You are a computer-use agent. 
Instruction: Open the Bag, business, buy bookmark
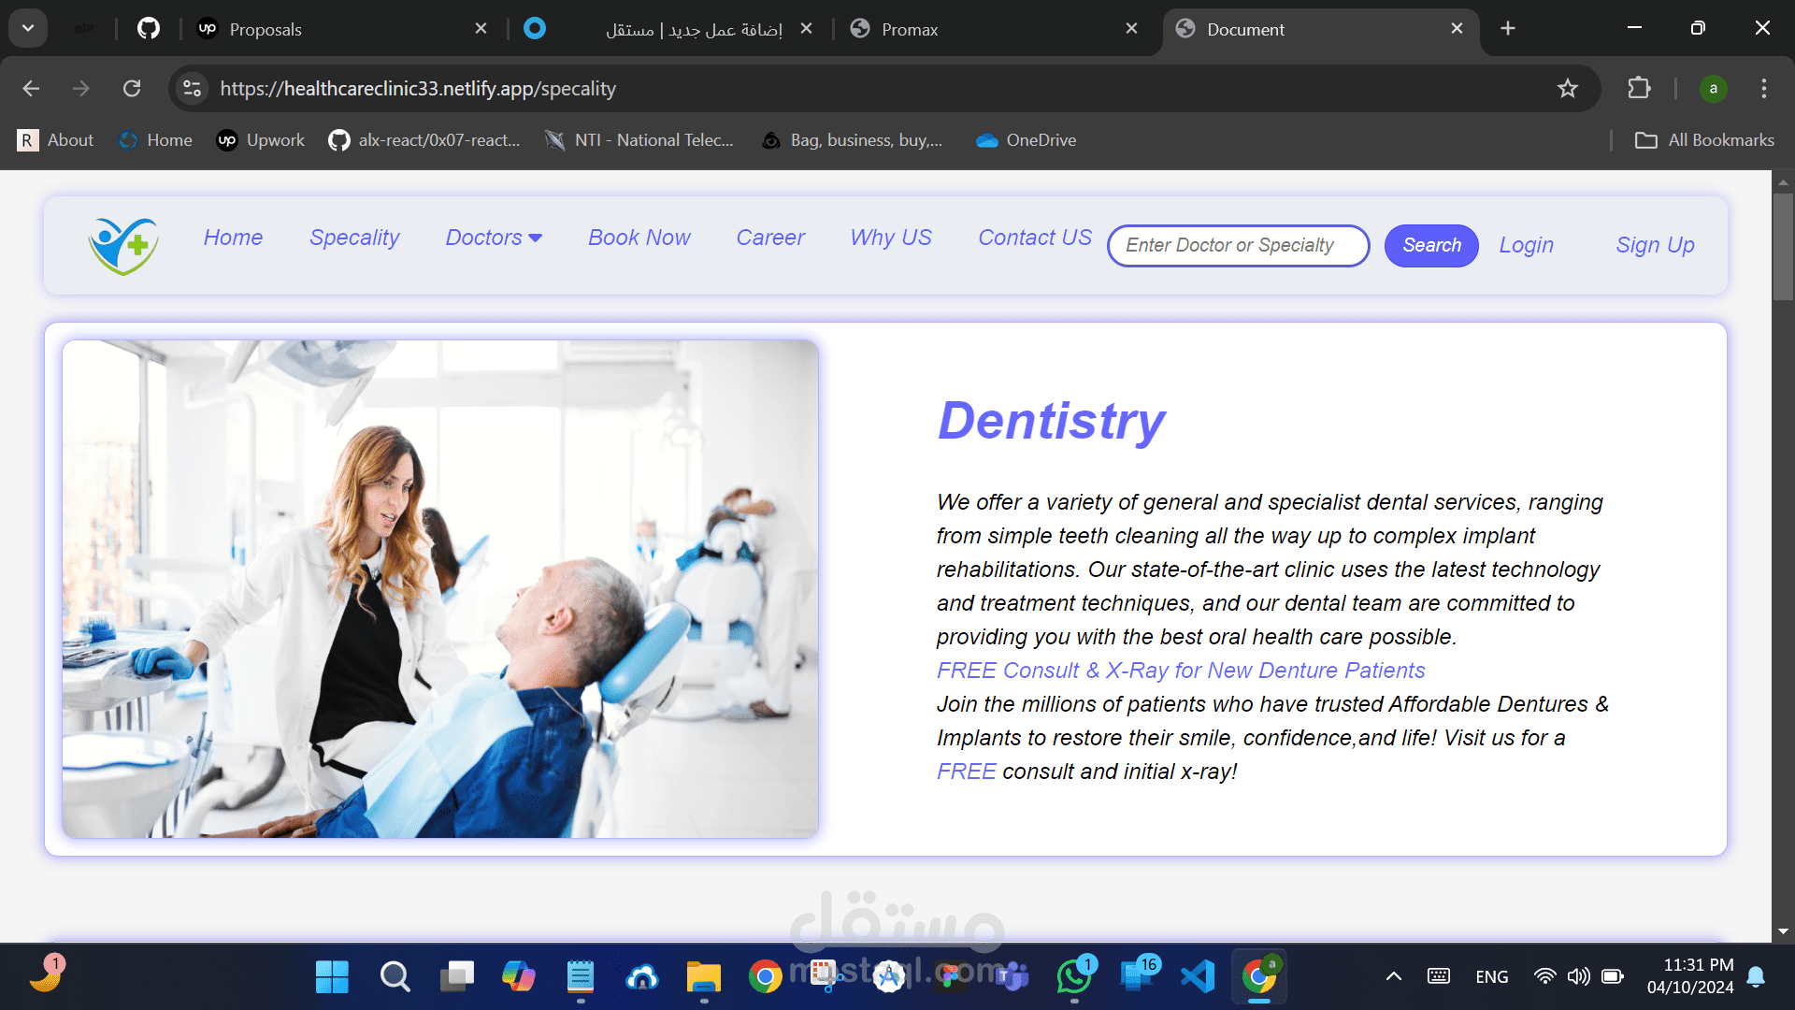[x=852, y=140]
